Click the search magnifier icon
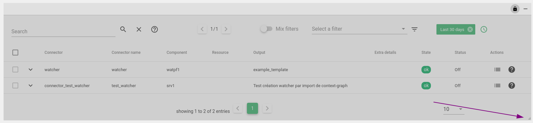The width and height of the screenshot is (533, 123). pyautogui.click(x=123, y=29)
